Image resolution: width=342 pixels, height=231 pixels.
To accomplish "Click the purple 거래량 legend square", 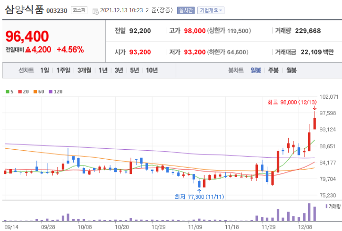I will [x=326, y=206].
